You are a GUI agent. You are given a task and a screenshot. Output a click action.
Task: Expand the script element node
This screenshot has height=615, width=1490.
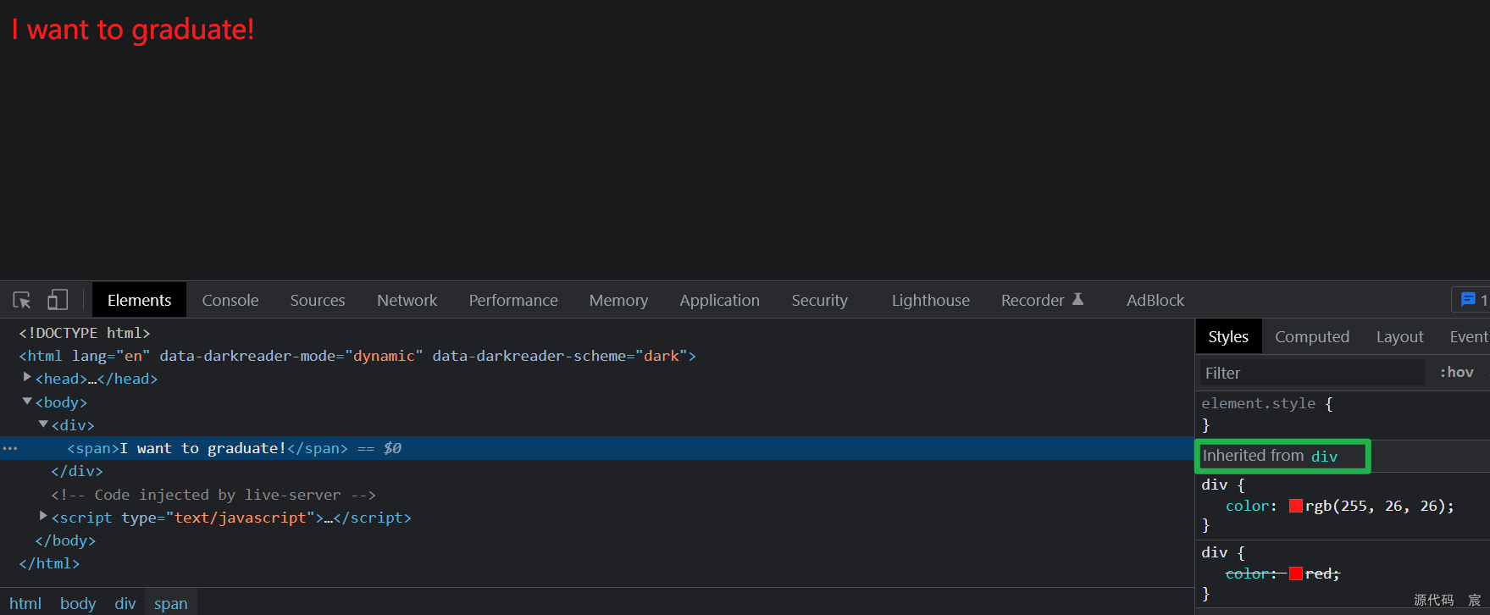point(43,516)
